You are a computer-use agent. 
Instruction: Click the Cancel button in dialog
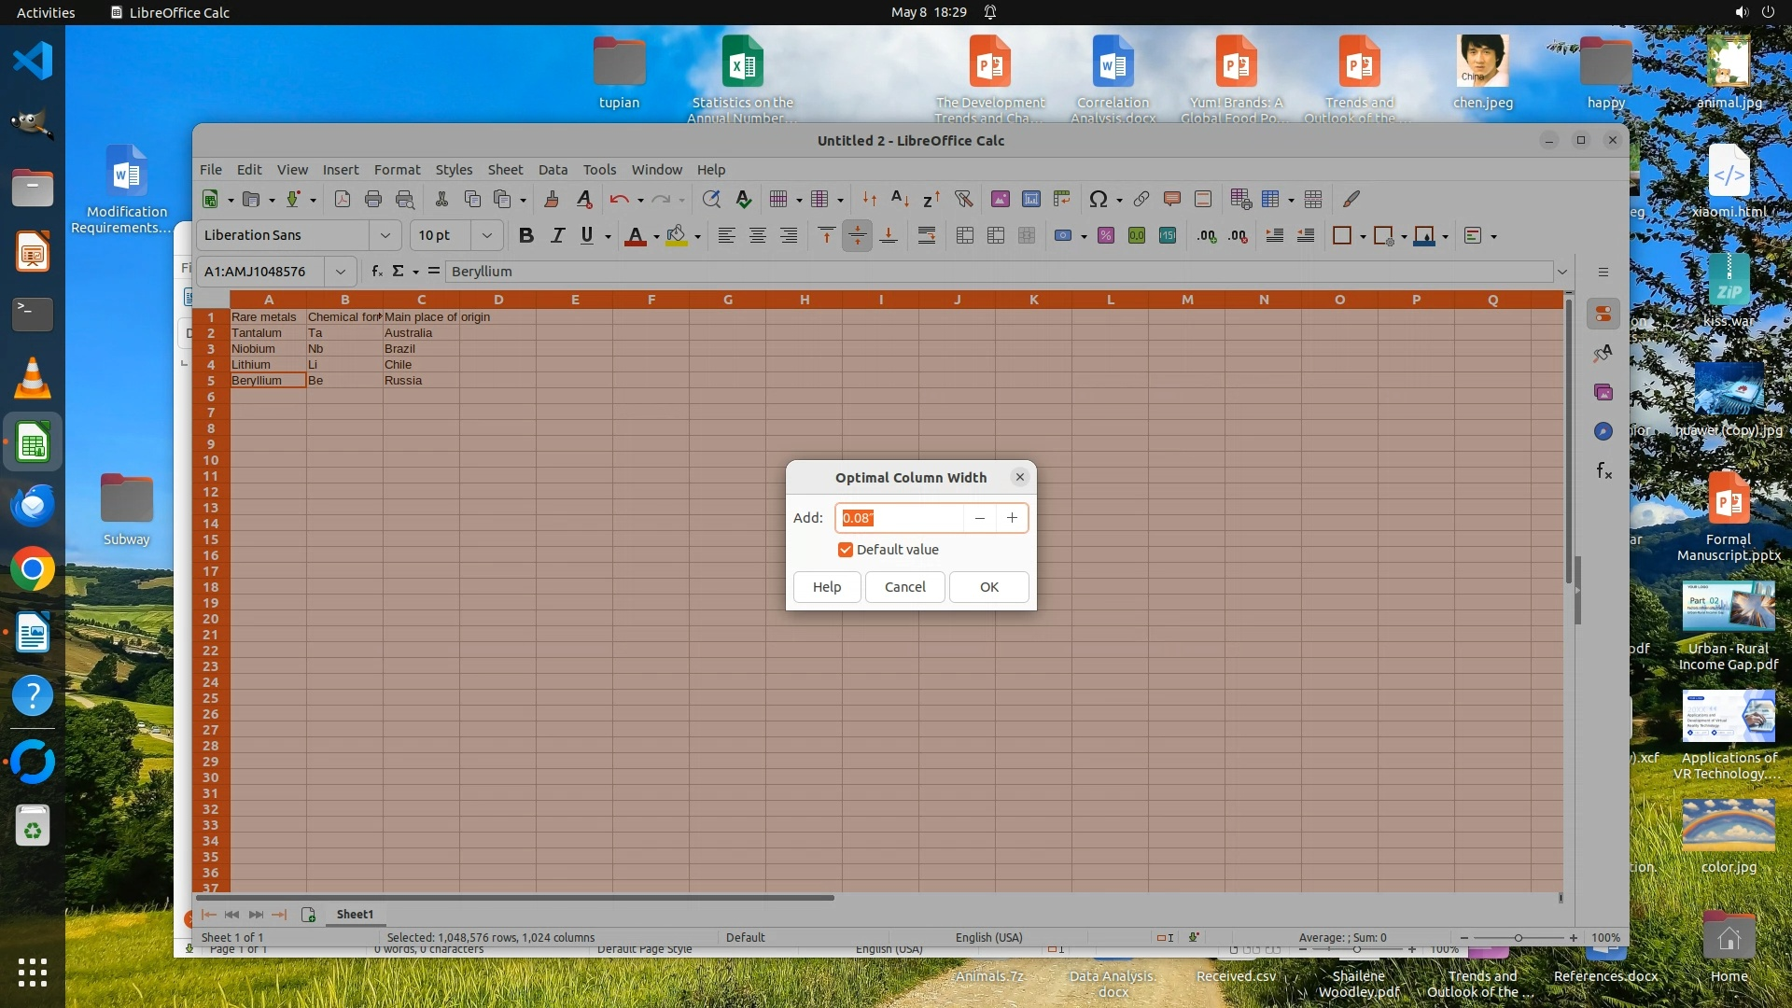coord(904,587)
